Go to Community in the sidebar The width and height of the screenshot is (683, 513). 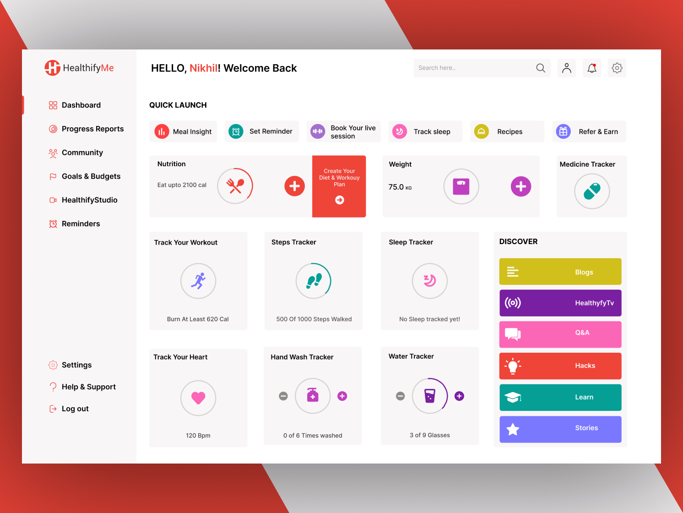click(x=76, y=153)
